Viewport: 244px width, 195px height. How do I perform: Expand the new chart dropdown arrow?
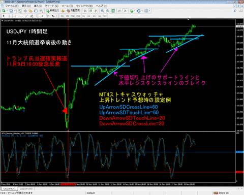(x=7, y=11)
